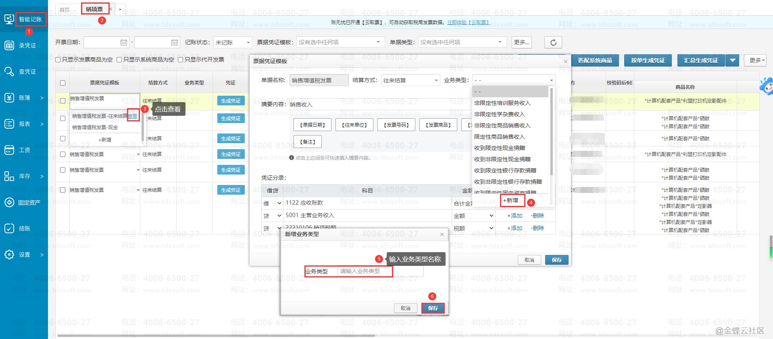The width and height of the screenshot is (773, 339).
Task: Open 查凭证 magnifier icon in sidebar
Action: [x=9, y=72]
